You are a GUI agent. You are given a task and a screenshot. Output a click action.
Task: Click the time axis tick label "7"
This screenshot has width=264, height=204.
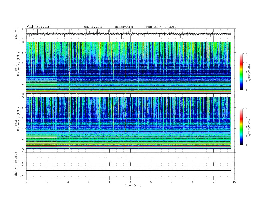coord(172,182)
